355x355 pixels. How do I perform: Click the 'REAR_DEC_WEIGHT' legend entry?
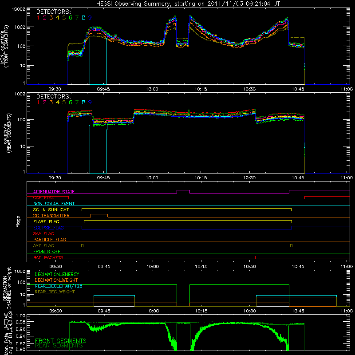(55, 292)
